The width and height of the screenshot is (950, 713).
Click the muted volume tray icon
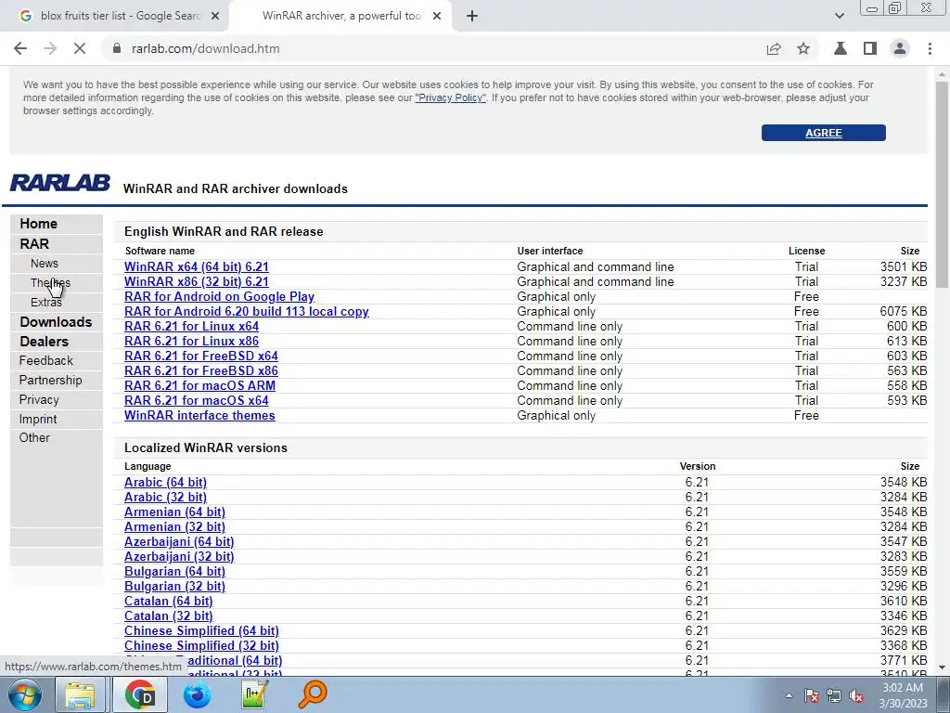coord(856,695)
